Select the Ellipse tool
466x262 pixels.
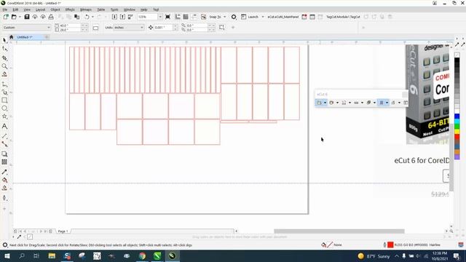4,108
